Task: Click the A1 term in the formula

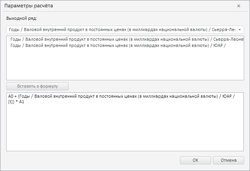Action: click(22, 102)
